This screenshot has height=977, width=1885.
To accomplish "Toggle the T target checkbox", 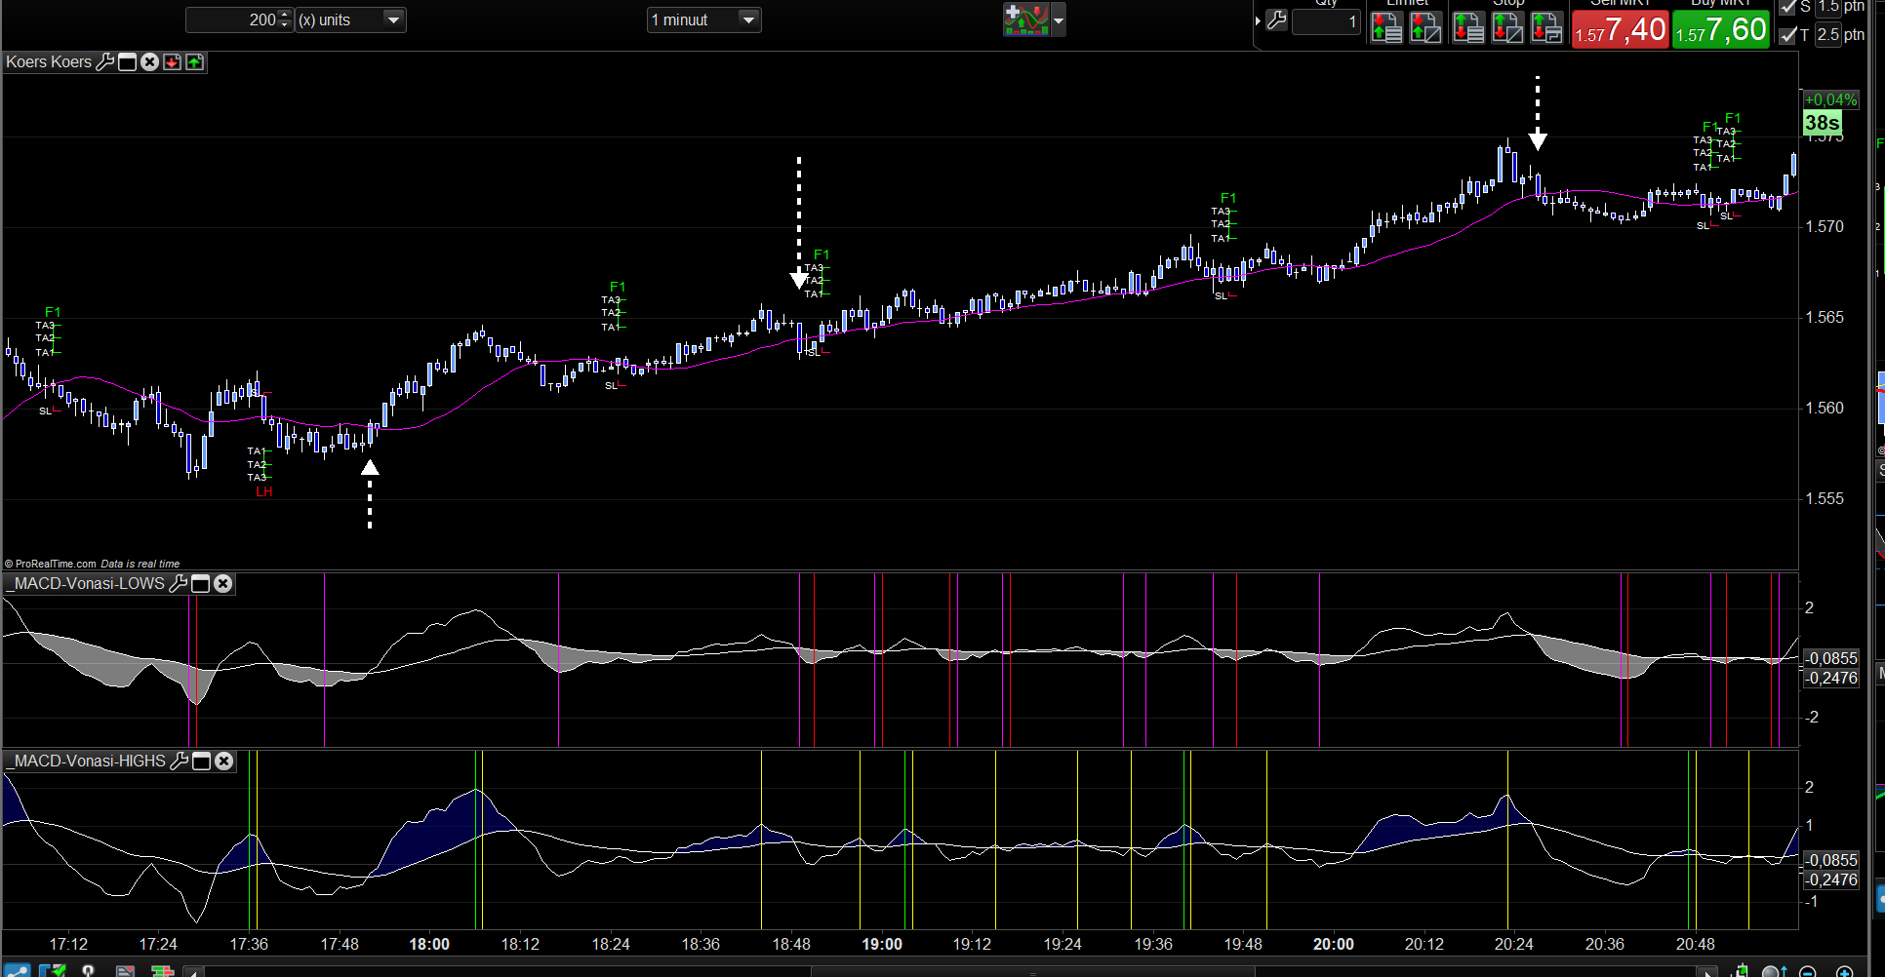I will coord(1788,35).
